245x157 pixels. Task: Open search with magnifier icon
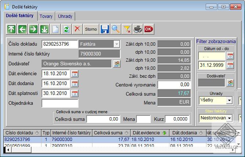(116, 28)
